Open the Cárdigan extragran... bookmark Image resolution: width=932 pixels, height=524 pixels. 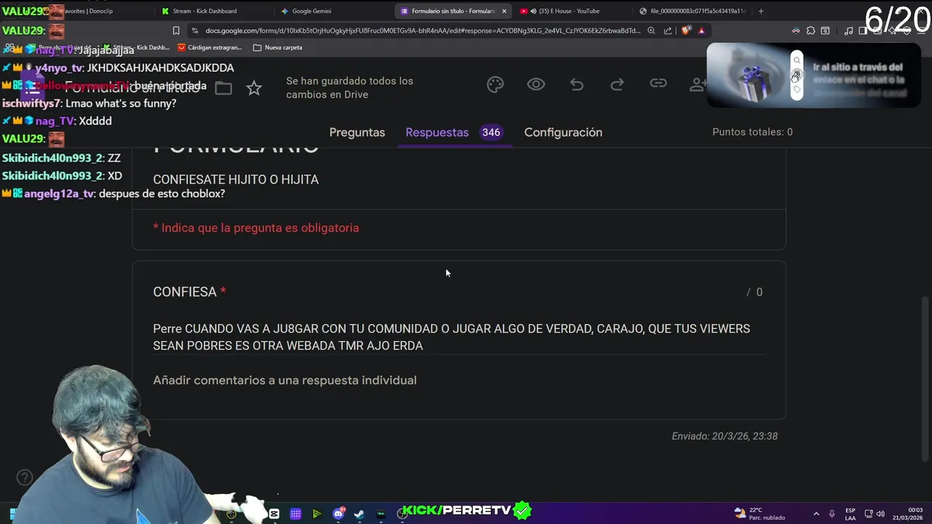[209, 47]
